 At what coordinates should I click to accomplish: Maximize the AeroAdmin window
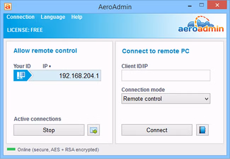click(202, 5)
